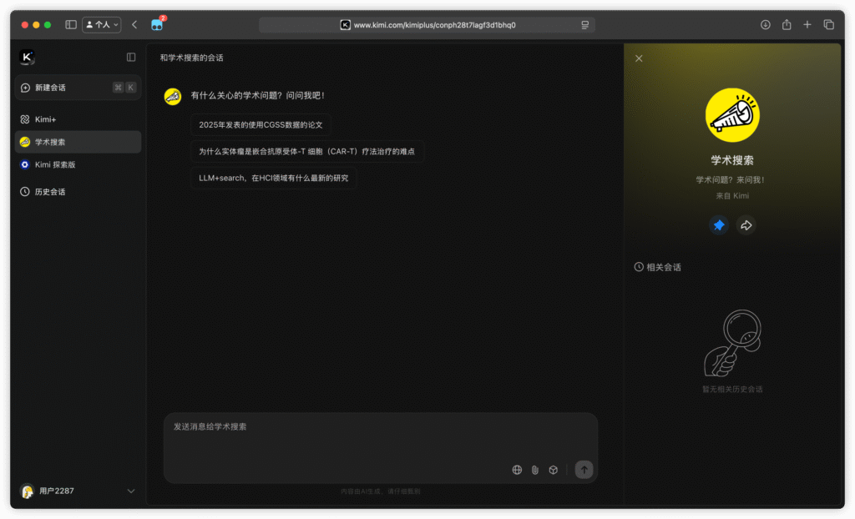Show Safari tab overview
Image resolution: width=855 pixels, height=519 pixels.
[829, 24]
